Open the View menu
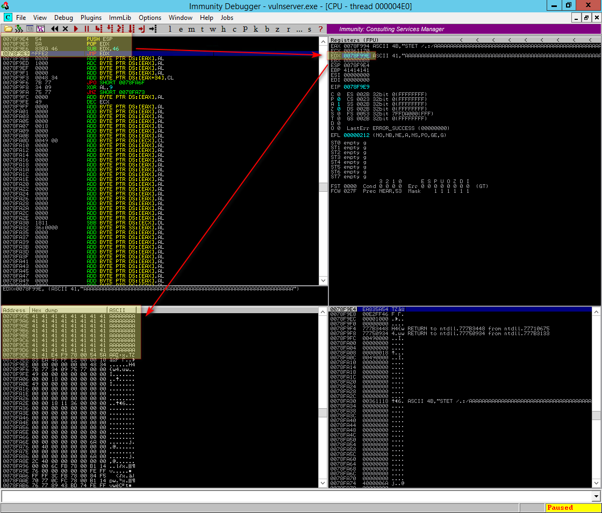The width and height of the screenshot is (602, 513). [40, 18]
